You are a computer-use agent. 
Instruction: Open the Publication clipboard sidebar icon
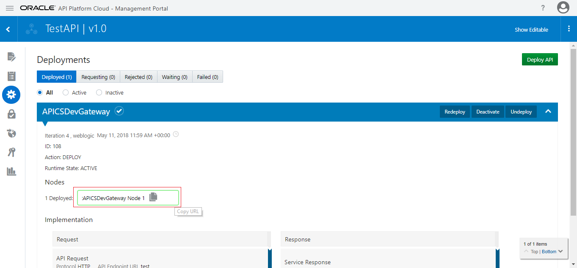pyautogui.click(x=11, y=76)
